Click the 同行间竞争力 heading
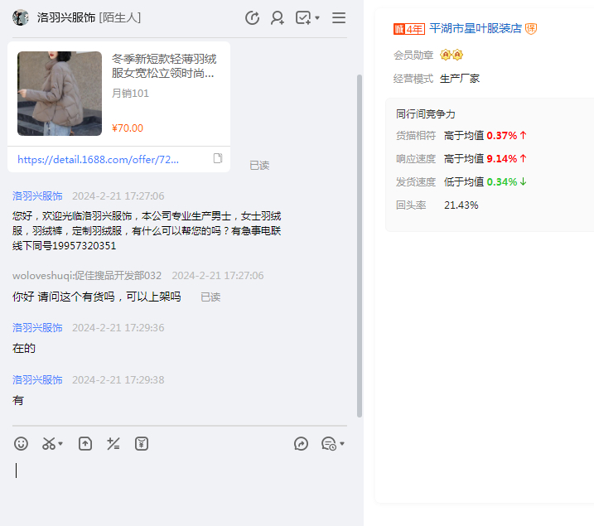 point(426,114)
